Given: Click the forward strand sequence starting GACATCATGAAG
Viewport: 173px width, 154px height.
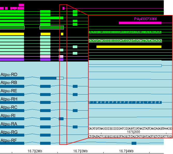Looking at the screenshot, I should click(130, 129).
